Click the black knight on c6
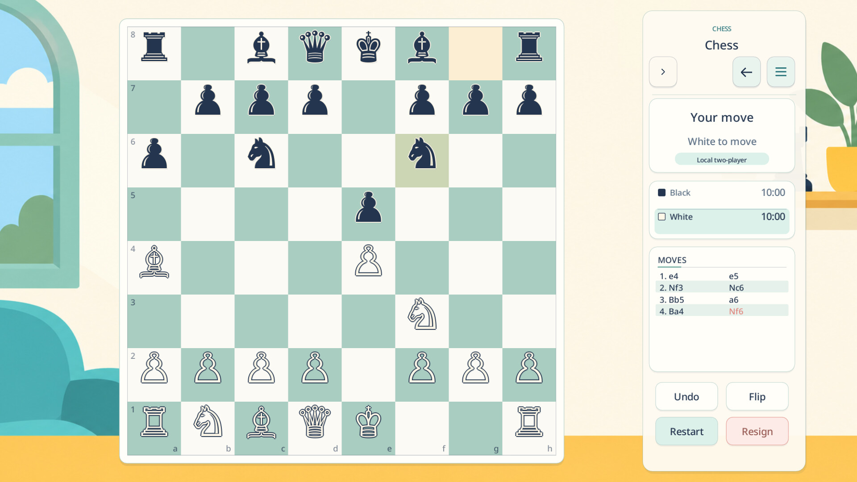This screenshot has width=857, height=482. coord(261,154)
